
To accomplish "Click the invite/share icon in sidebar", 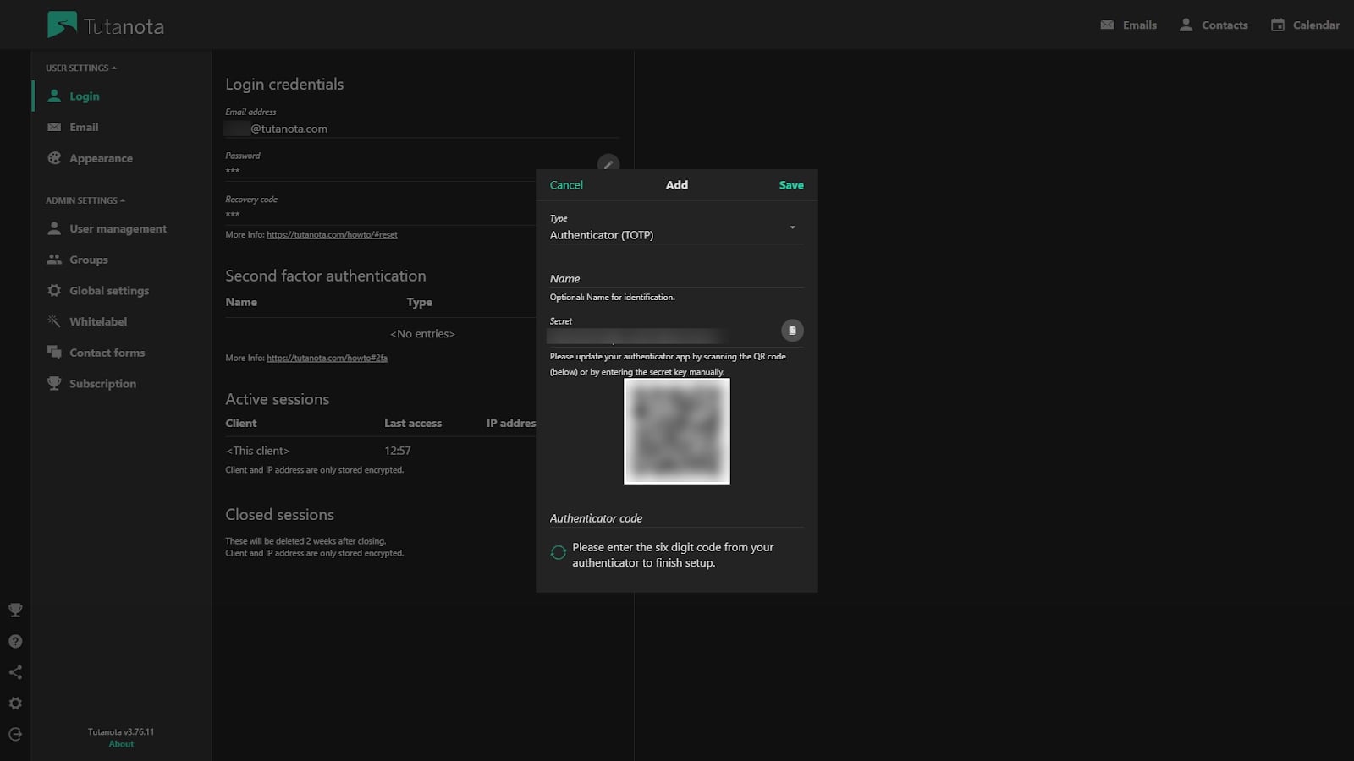I will click(x=14, y=672).
